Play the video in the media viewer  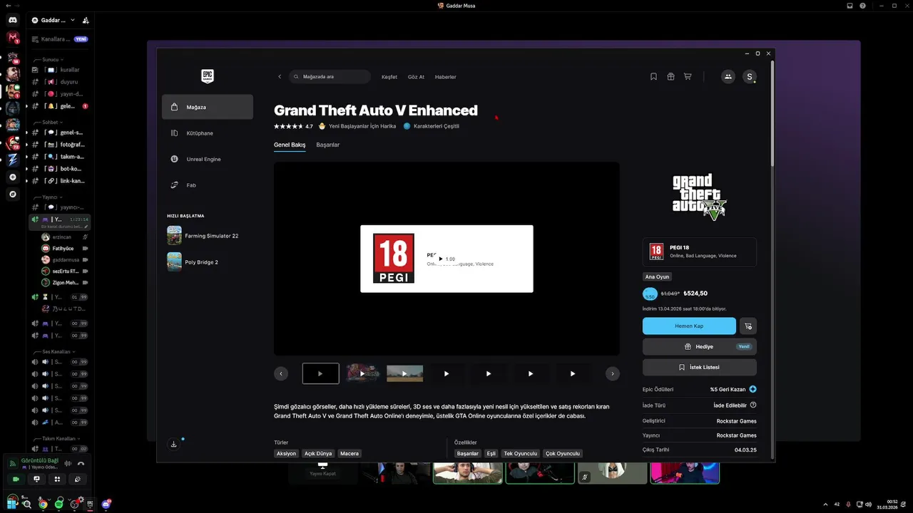441,259
